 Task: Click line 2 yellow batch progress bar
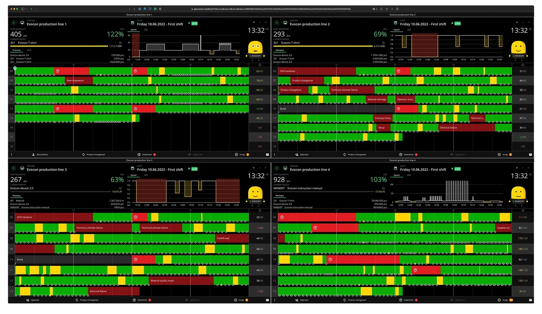(322, 46)
